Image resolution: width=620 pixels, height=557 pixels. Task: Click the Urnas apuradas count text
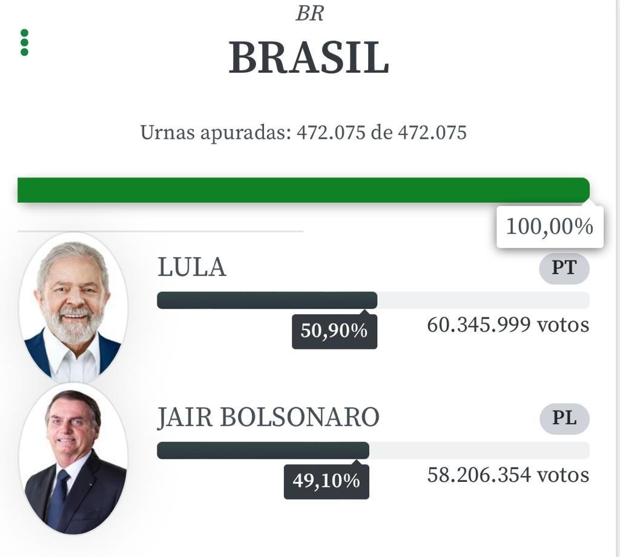304,133
